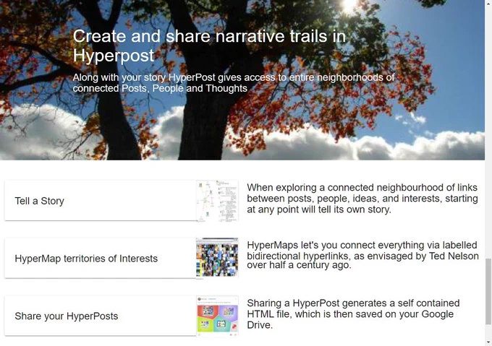Click the text "Sharing a HyperPost generates a self contained"

pyautogui.click(x=353, y=303)
